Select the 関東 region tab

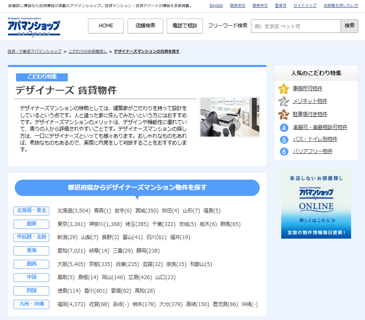[x=32, y=224]
